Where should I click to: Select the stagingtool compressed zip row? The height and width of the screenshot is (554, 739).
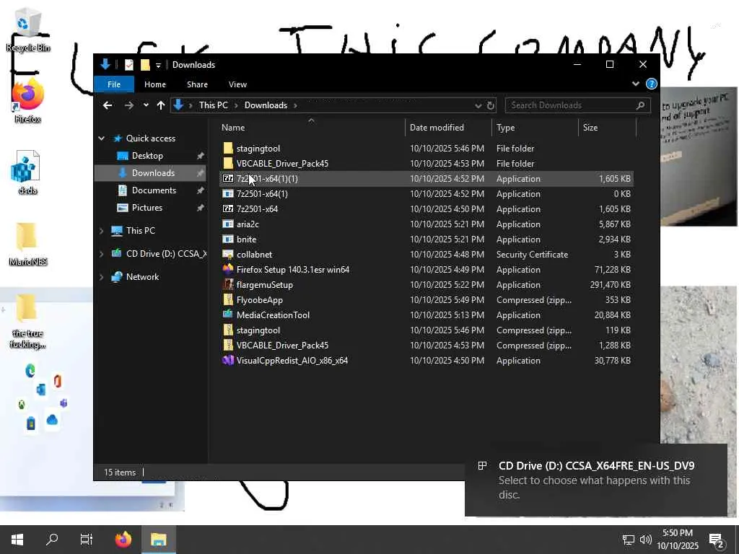pos(426,330)
